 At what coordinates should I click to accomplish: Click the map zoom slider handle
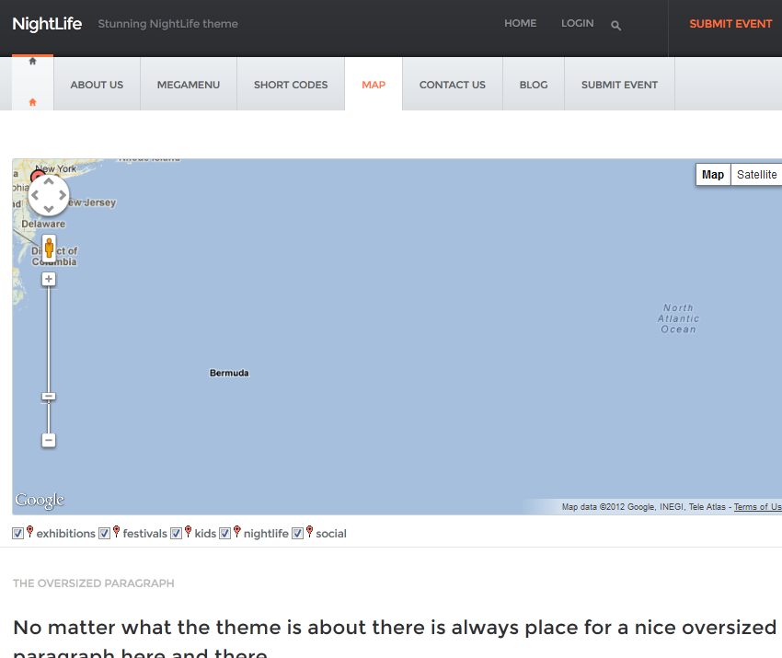click(49, 397)
